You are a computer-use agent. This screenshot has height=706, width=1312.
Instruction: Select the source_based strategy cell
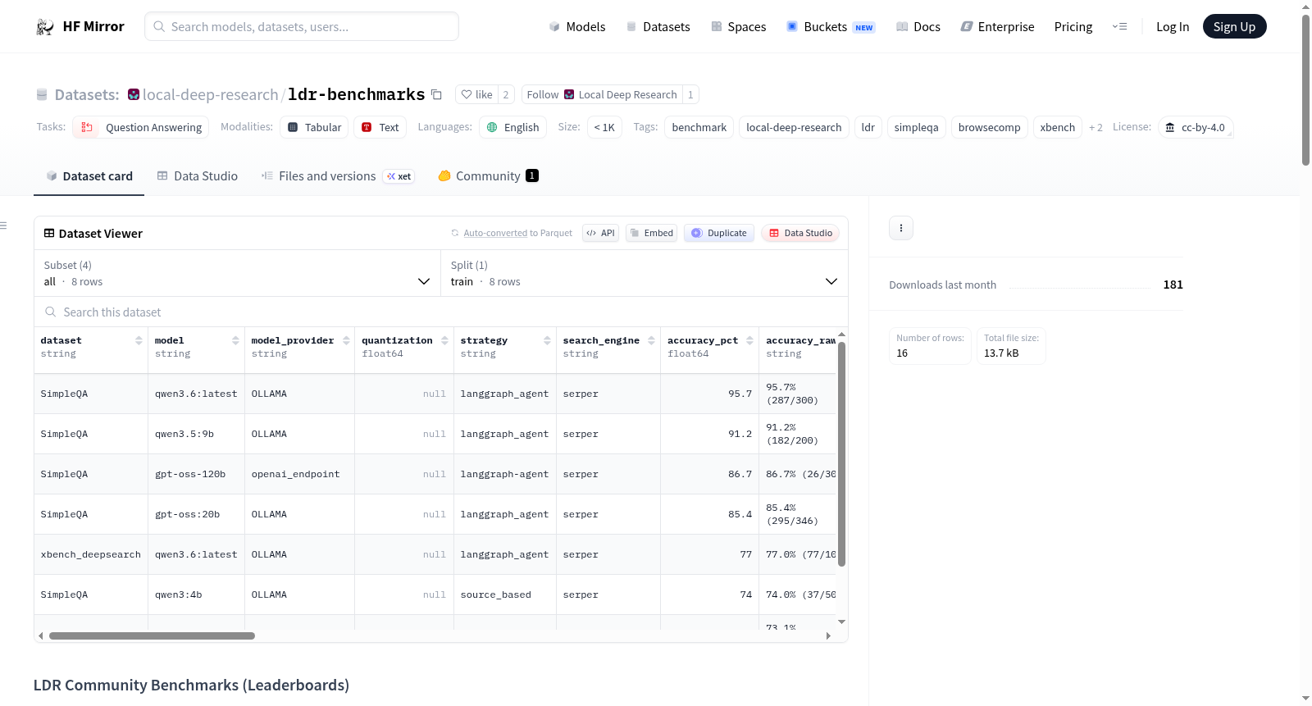[505, 594]
